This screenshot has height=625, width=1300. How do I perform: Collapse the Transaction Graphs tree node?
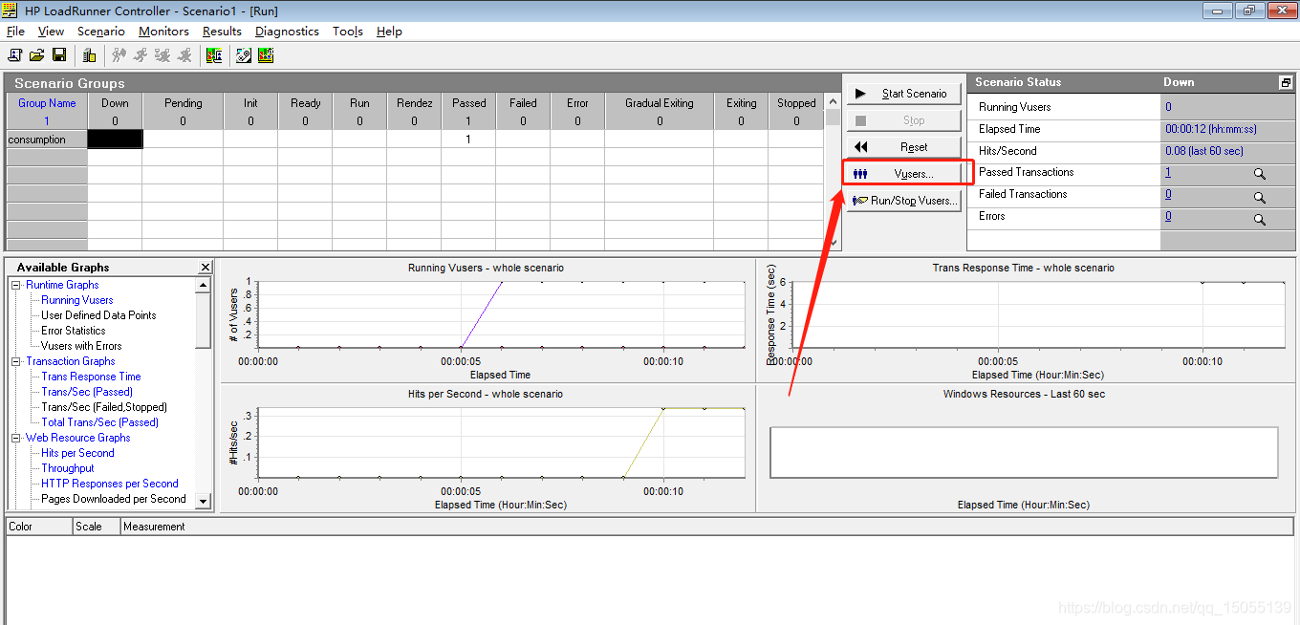15,361
